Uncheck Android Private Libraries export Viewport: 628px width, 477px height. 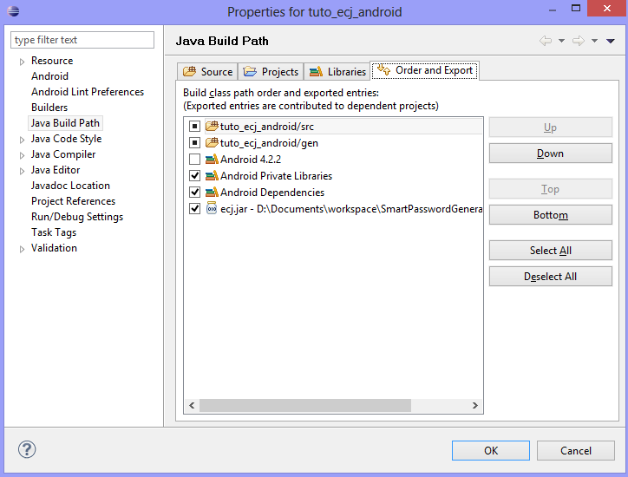(194, 176)
